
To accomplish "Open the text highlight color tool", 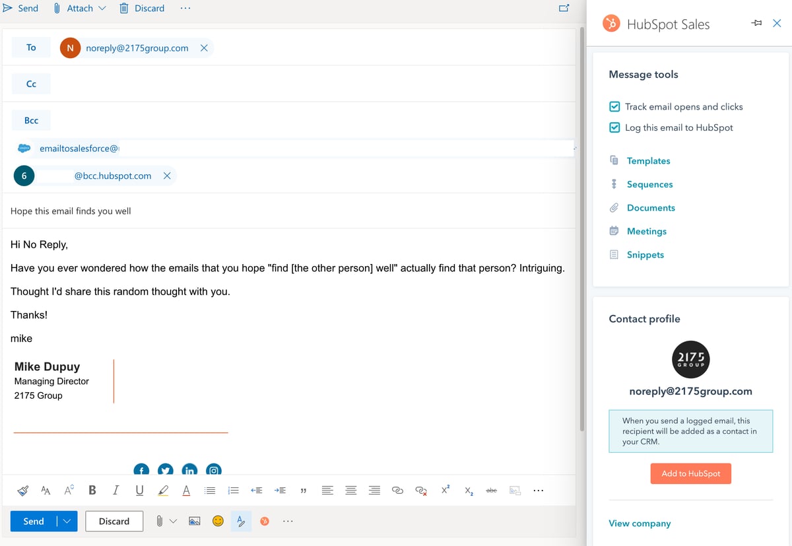I will [x=163, y=490].
